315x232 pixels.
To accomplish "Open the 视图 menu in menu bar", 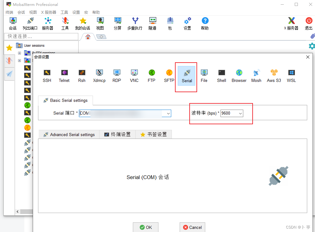I will 33,12.
